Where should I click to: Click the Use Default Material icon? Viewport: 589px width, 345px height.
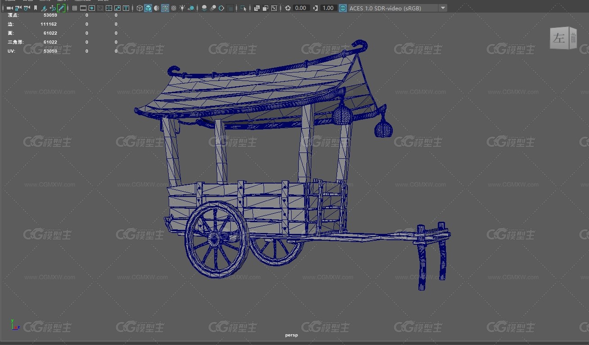point(157,8)
